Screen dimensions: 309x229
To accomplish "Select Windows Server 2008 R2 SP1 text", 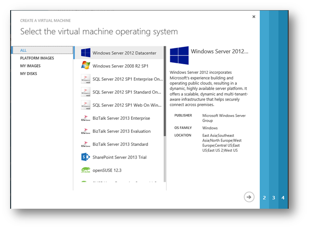I will tap(120, 66).
